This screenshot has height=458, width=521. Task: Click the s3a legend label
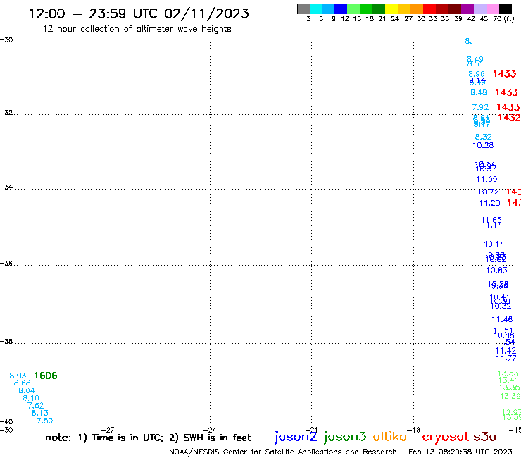484,437
